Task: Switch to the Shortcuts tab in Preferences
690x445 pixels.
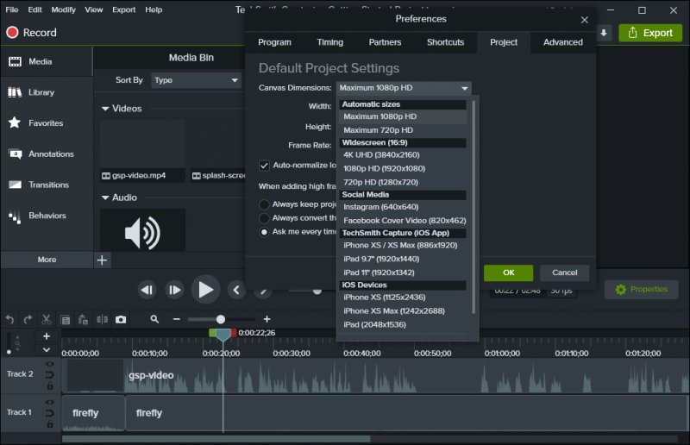Action: [x=445, y=42]
